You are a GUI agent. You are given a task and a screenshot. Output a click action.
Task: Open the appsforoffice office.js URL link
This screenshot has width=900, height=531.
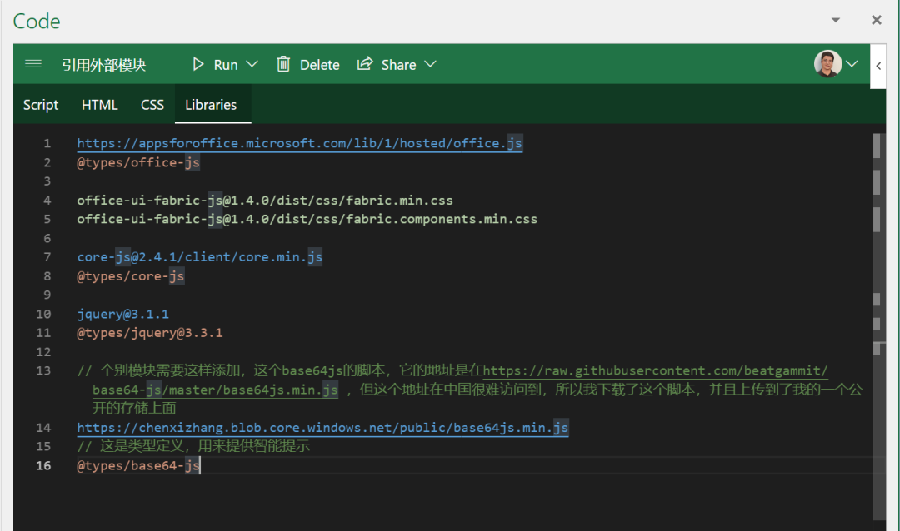click(x=300, y=143)
